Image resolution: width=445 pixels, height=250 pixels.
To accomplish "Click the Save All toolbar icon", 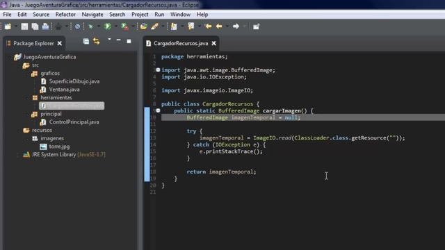I will pyautogui.click(x=35, y=26).
